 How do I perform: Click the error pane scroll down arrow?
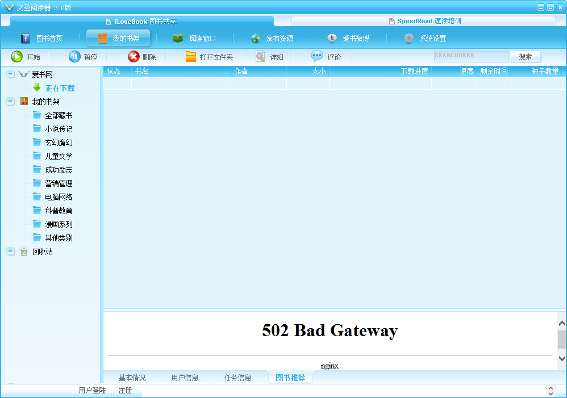(562, 358)
